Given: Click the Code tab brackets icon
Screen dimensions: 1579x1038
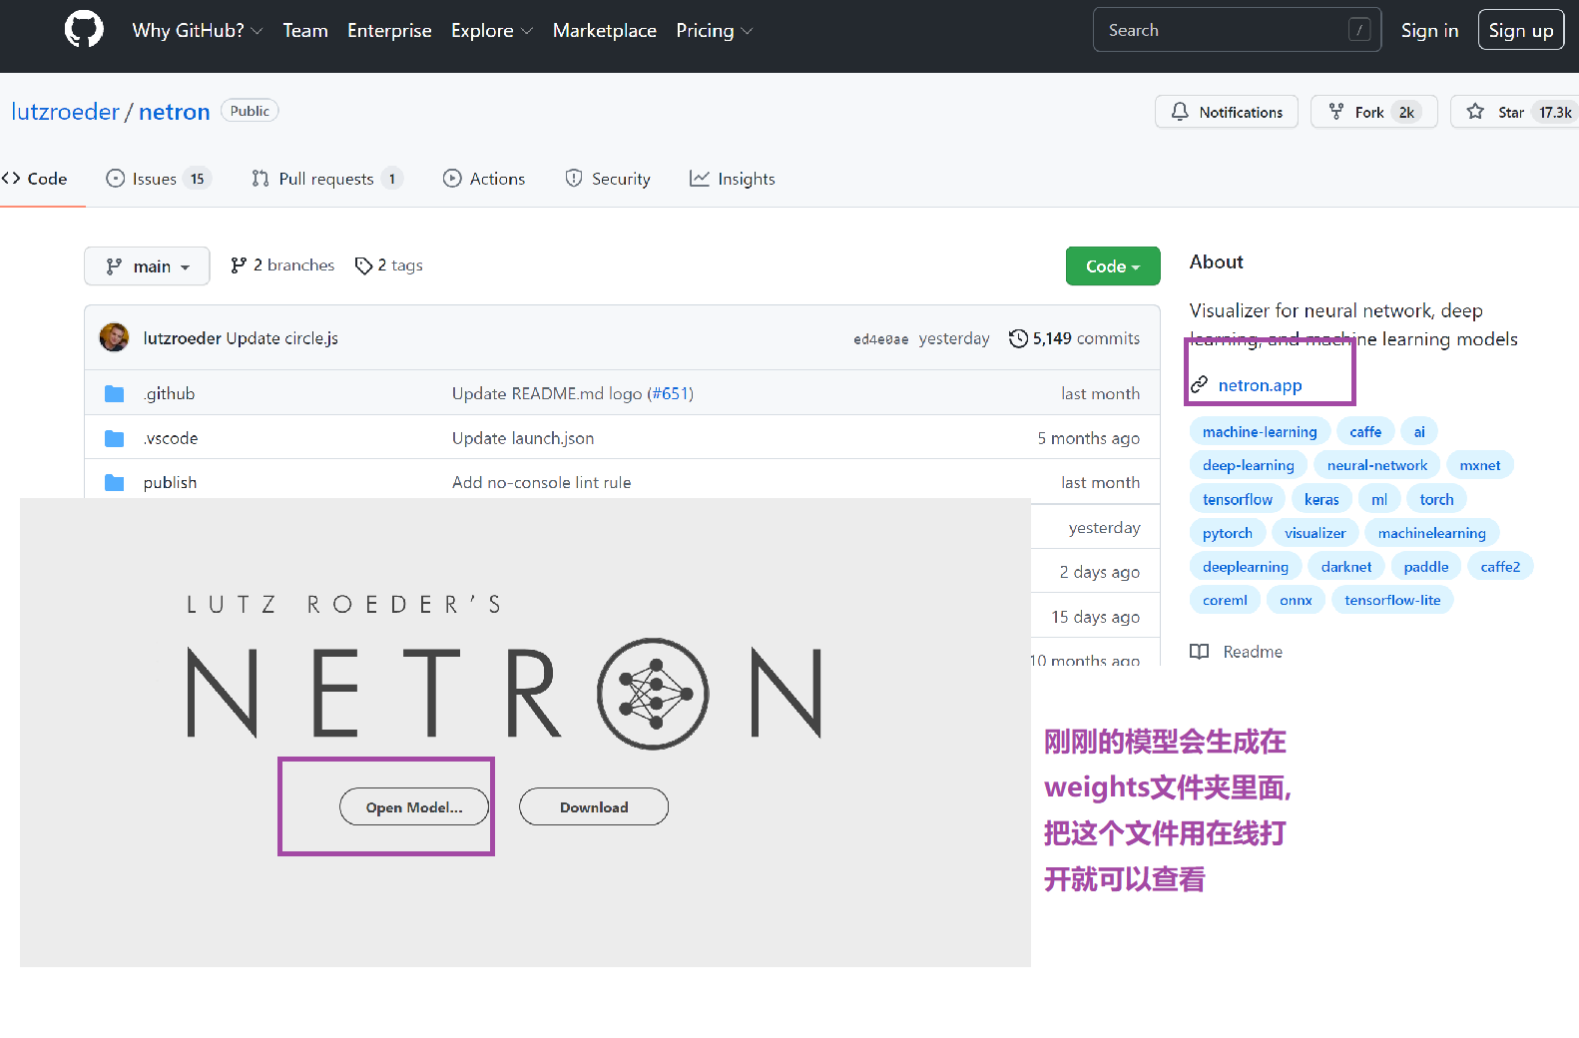Looking at the screenshot, I should (11, 179).
